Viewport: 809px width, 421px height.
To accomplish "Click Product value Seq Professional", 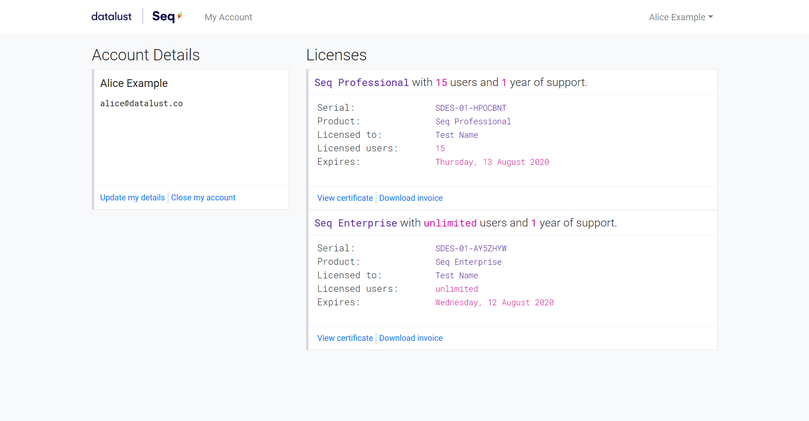I will click(473, 122).
